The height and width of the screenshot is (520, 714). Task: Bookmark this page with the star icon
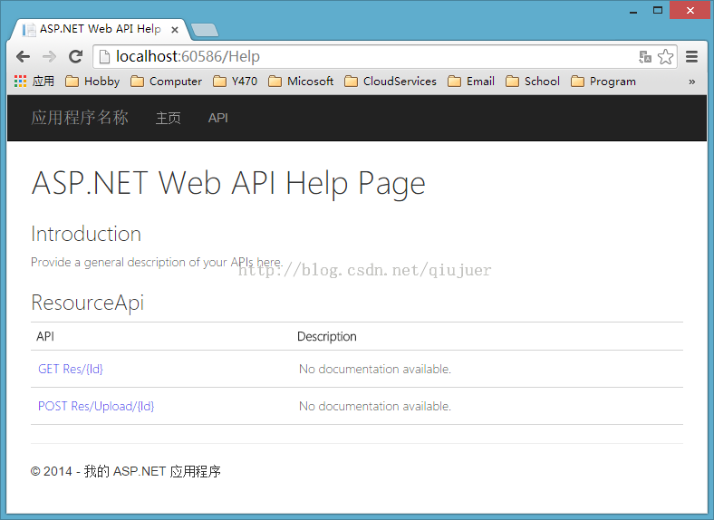point(665,56)
